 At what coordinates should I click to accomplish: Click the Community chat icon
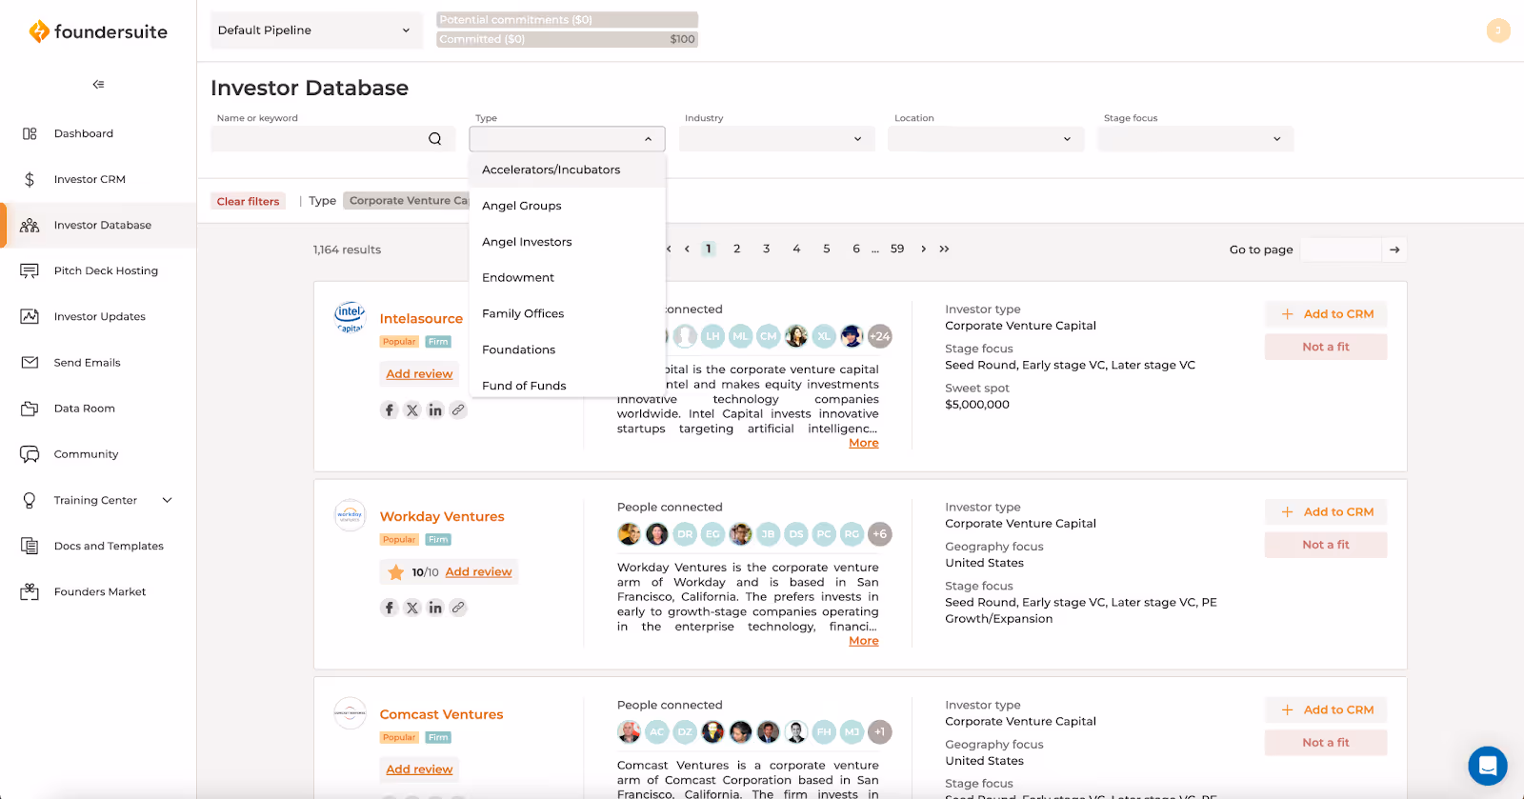click(x=30, y=454)
